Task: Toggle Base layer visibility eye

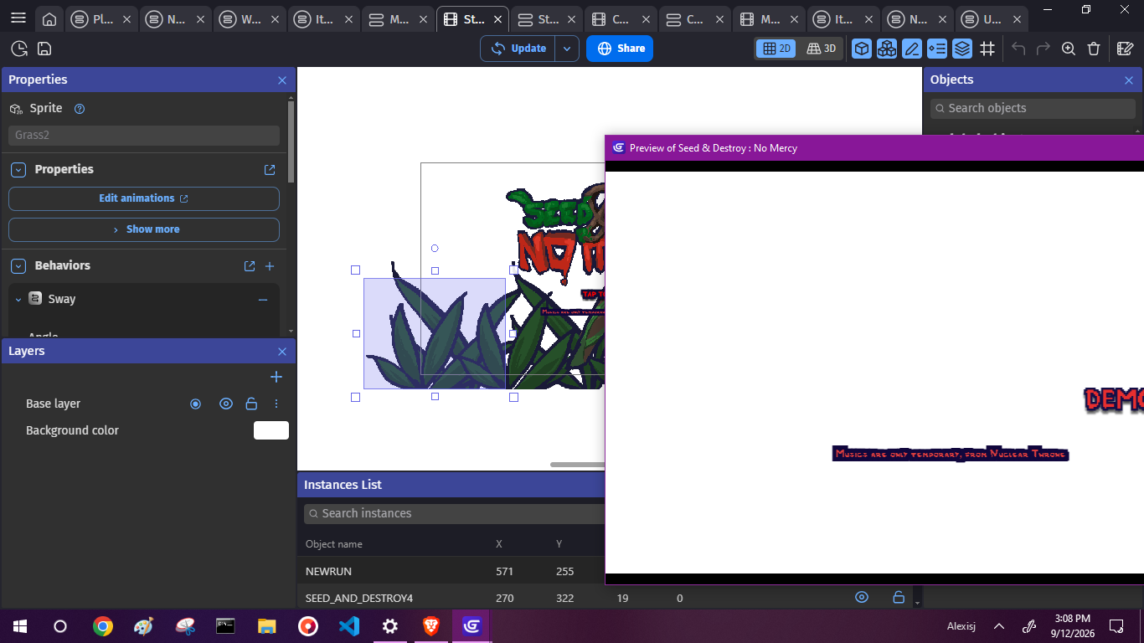Action: point(226,404)
